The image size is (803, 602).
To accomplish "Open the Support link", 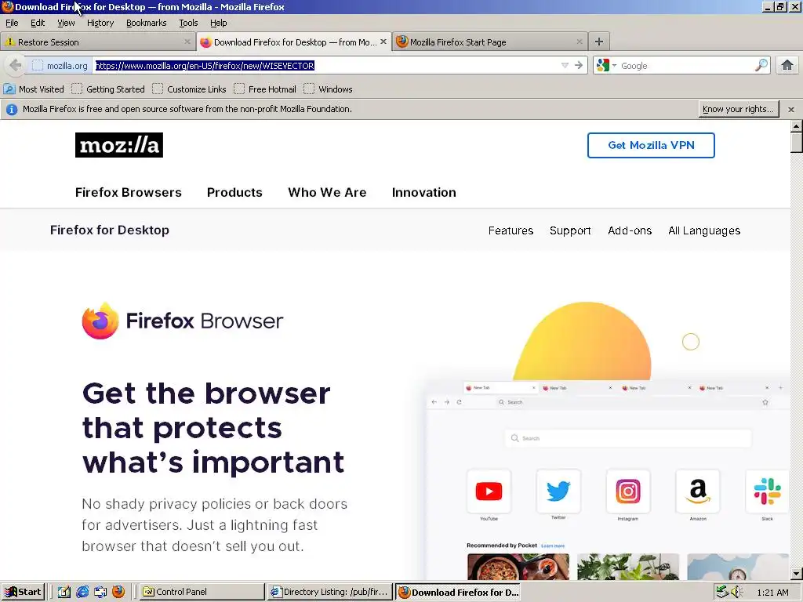I will [570, 231].
